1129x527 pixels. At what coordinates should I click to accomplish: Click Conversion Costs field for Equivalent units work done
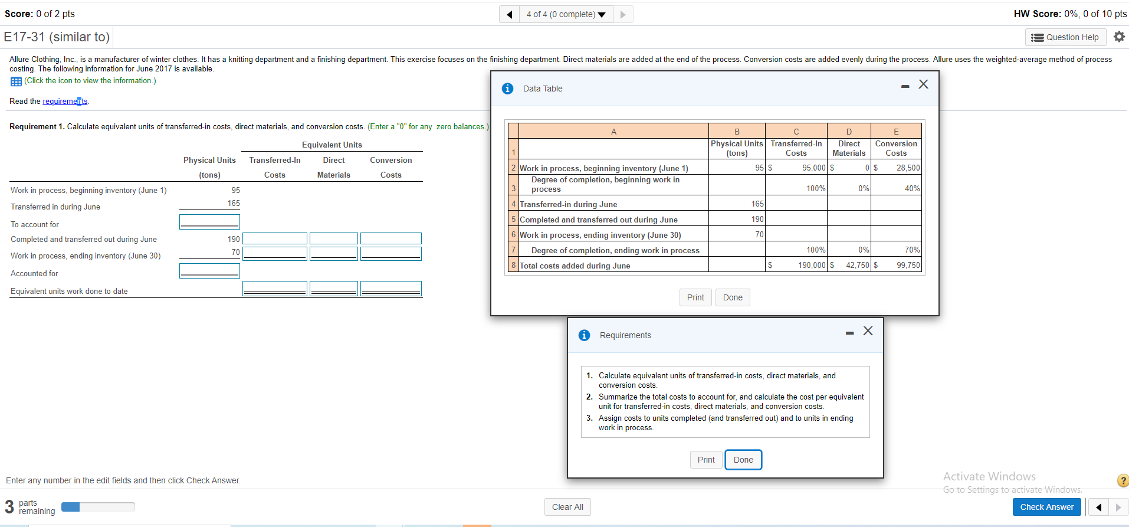pyautogui.click(x=391, y=289)
